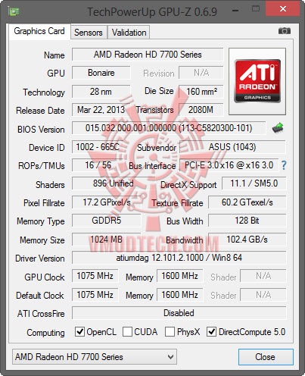This screenshot has height=376, width=305.
Task: Open the AMD Radeon HD 7700 Series dropdown
Action: (95, 357)
